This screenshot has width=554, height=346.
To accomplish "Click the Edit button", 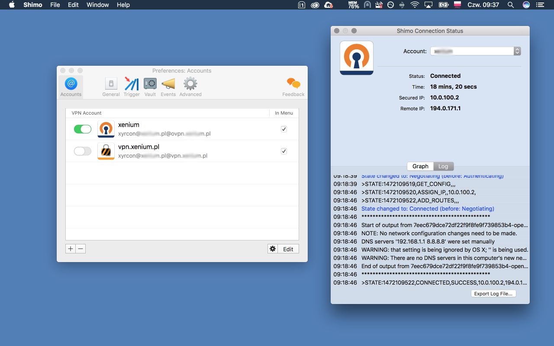I will (288, 249).
